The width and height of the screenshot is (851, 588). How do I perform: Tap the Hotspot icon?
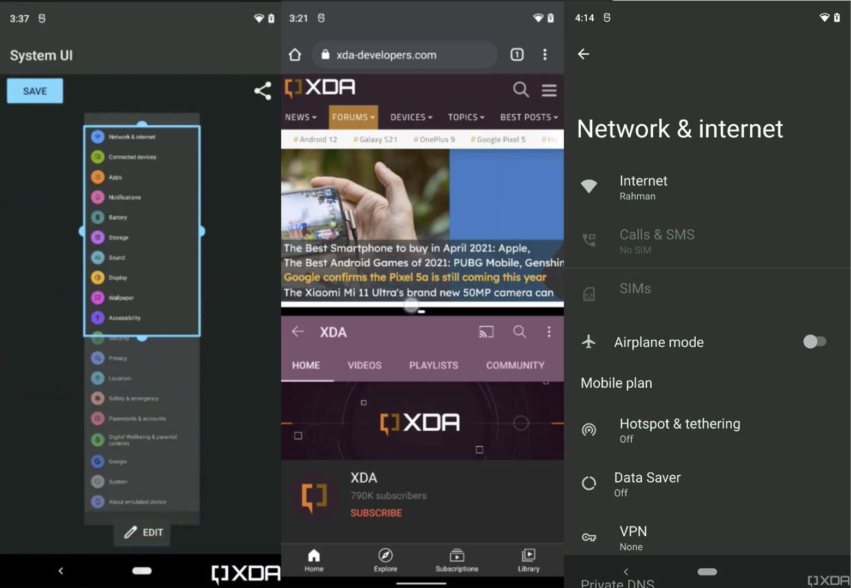tap(589, 430)
